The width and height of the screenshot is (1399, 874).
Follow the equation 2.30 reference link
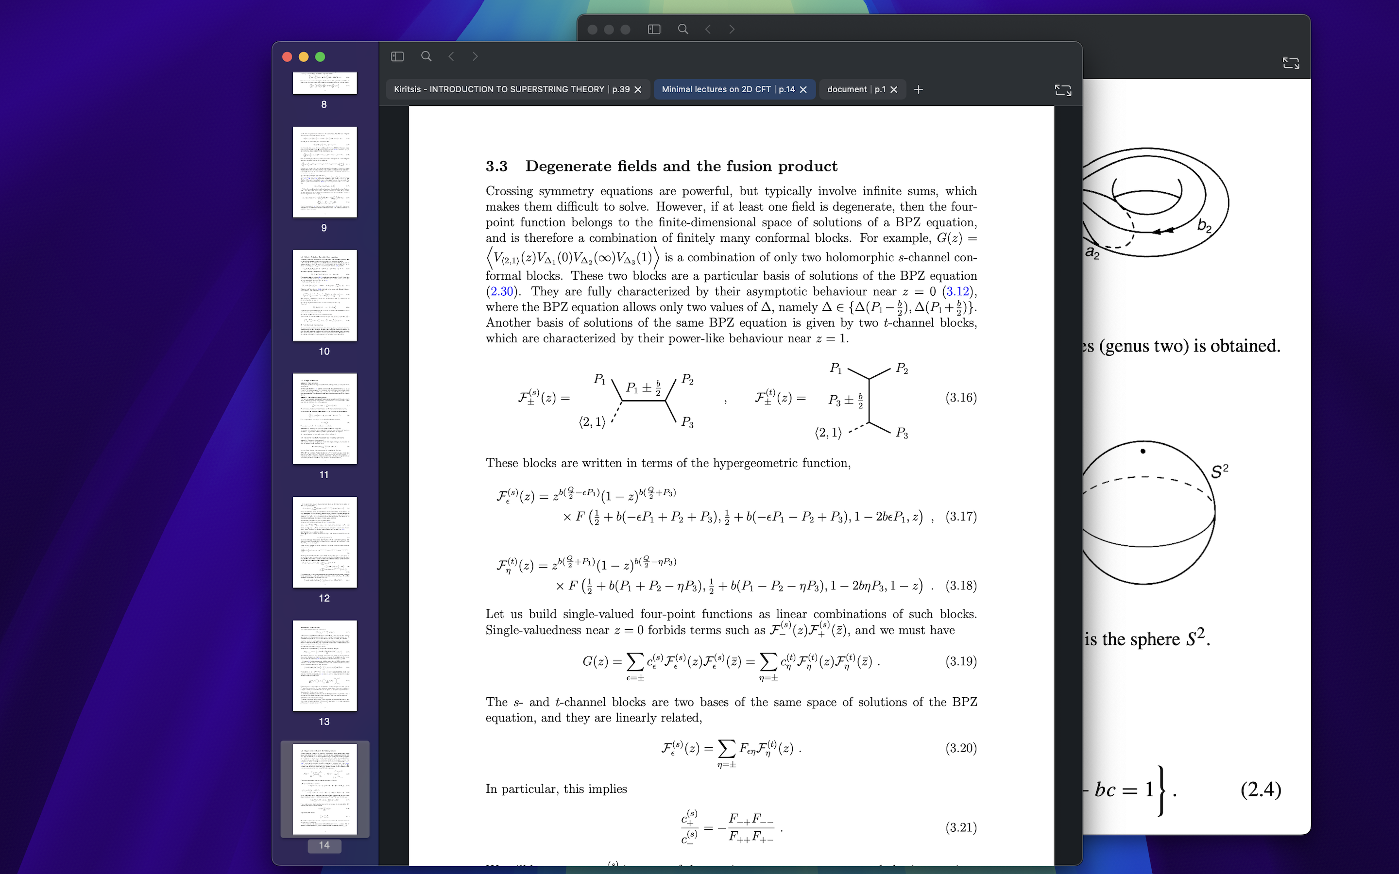[502, 291]
